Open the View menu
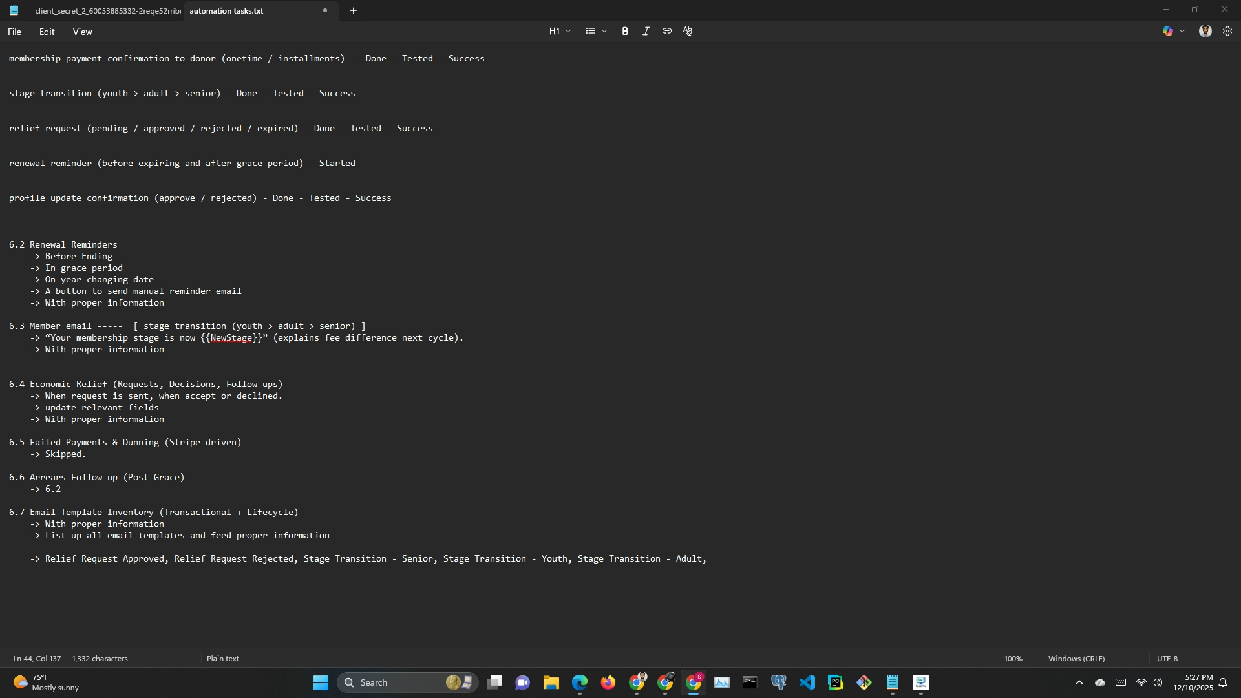The width and height of the screenshot is (1241, 698). [x=82, y=32]
